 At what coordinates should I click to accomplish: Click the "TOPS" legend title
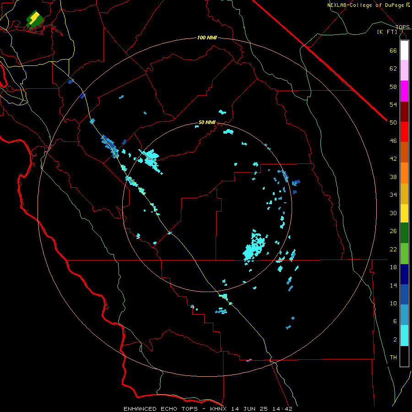402,27
